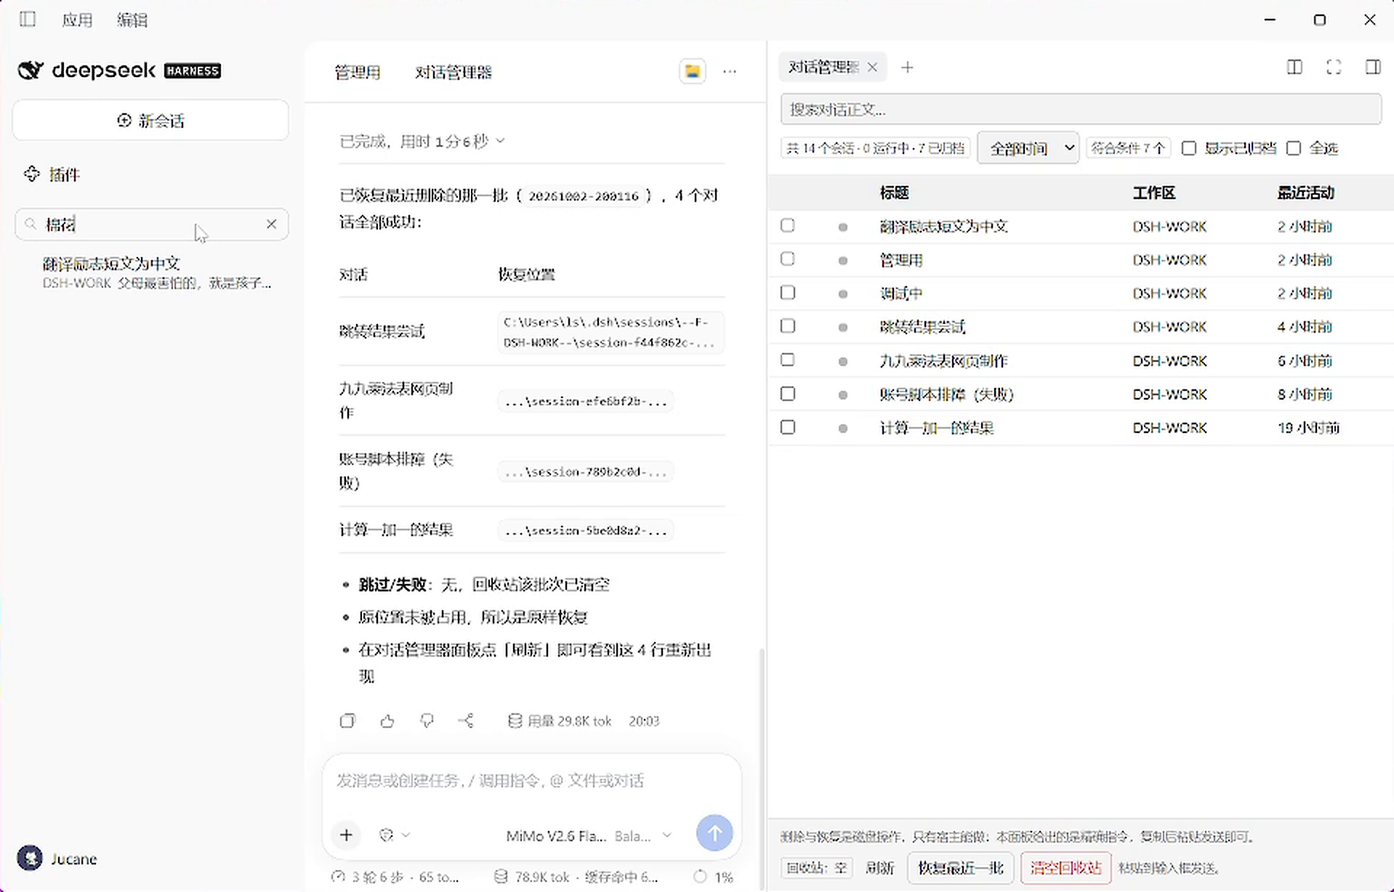This screenshot has height=892, width=1394.
Task: Open the MiMo V2.6 model selector
Action: [589, 836]
